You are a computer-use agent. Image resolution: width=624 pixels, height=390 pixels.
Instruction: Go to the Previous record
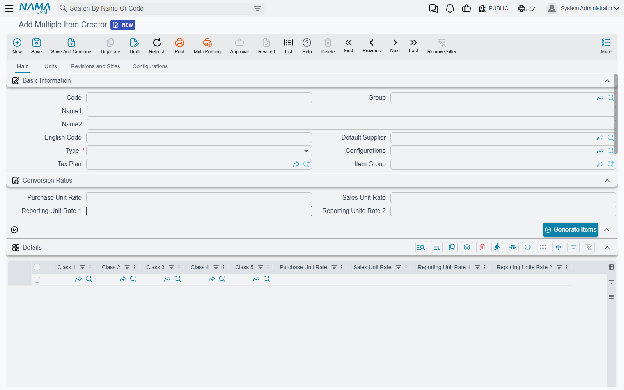point(372,46)
